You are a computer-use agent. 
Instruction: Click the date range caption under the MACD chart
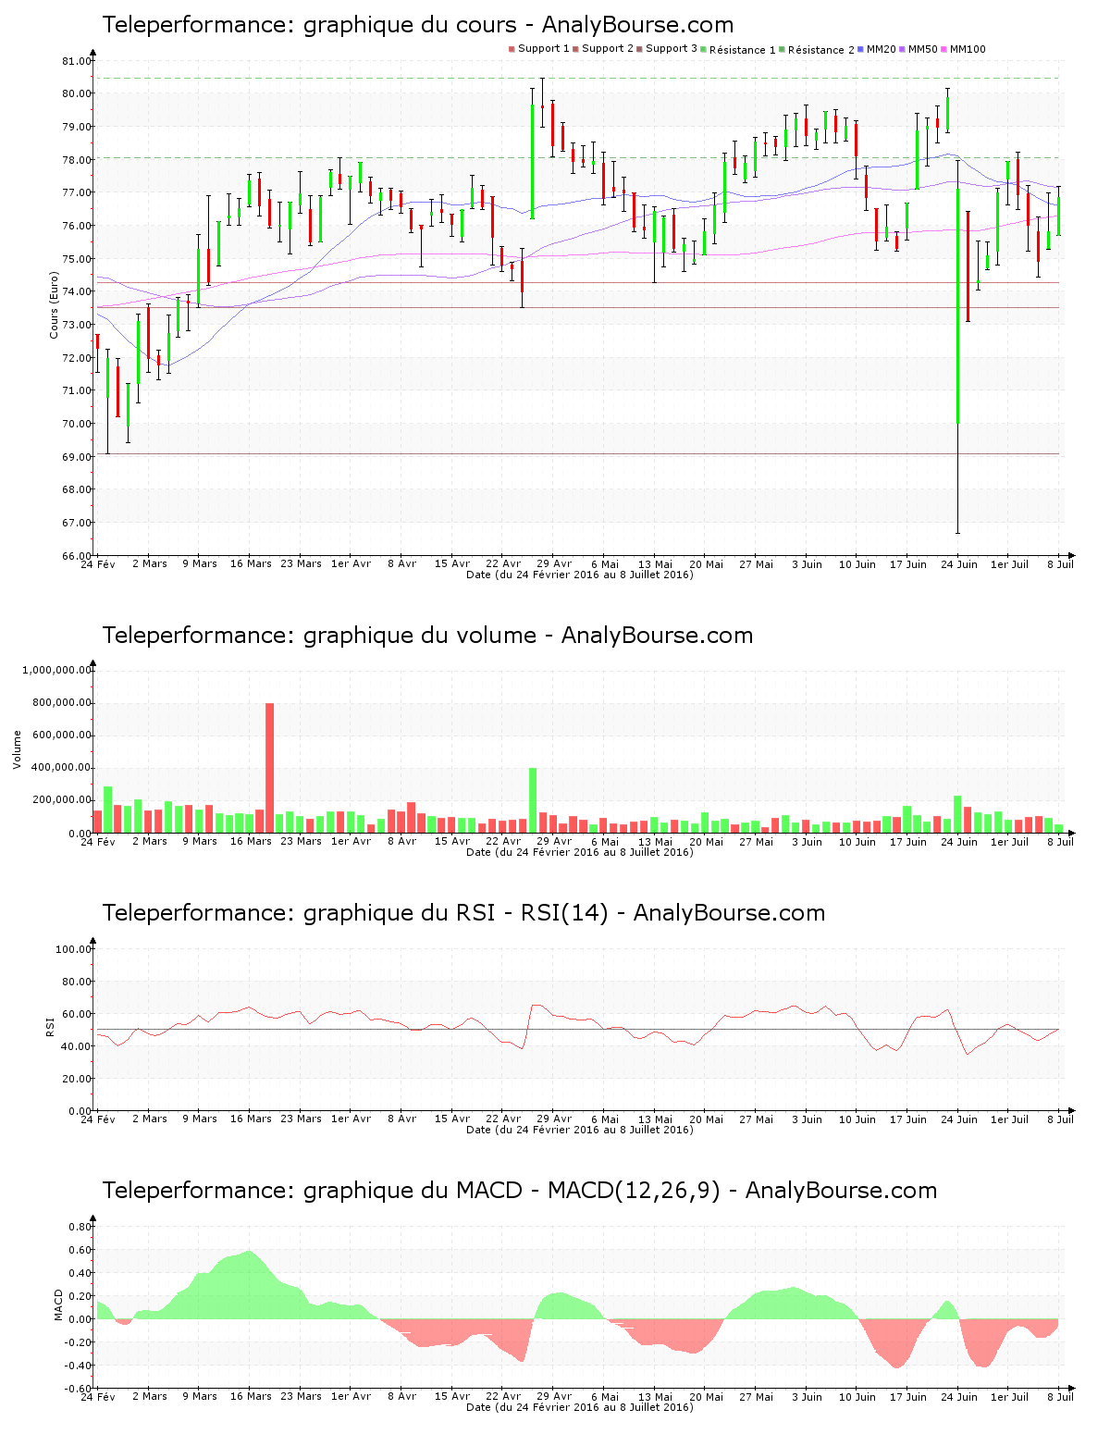tap(580, 1407)
